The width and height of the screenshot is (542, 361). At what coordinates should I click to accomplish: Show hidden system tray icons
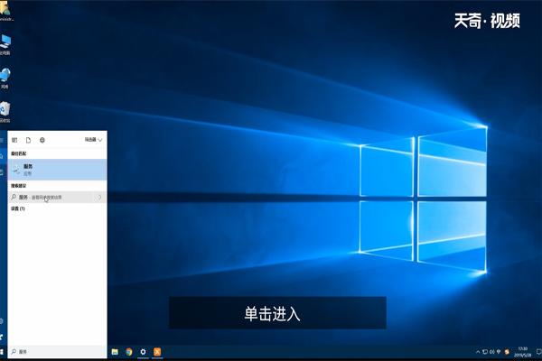pyautogui.click(x=478, y=352)
